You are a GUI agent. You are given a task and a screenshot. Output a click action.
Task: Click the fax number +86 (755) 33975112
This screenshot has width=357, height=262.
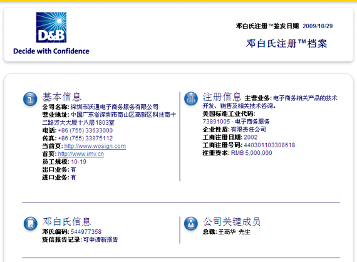pos(85,139)
